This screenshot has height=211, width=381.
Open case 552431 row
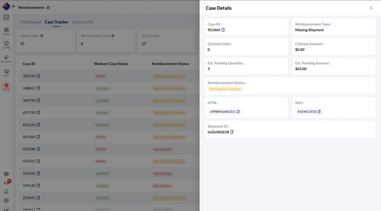[x=109, y=173]
